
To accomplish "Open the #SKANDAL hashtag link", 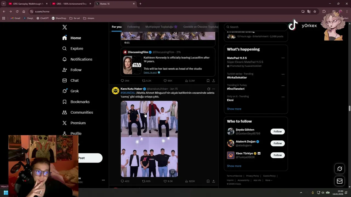I will coord(128,93).
